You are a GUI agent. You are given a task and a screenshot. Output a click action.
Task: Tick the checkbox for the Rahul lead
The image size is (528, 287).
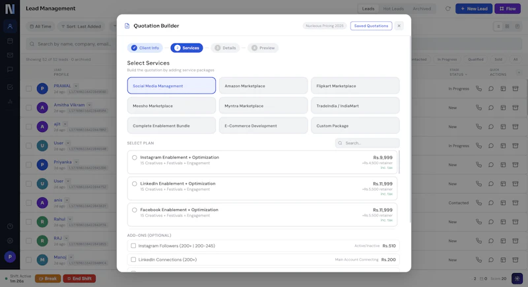tap(28, 222)
